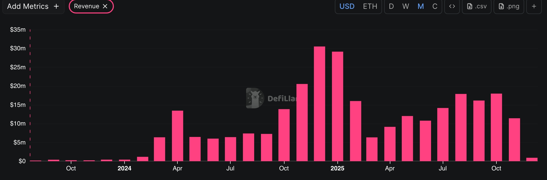Open the Add Metrics selector
Screen dimensions: 547x180
pyautogui.click(x=33, y=6)
